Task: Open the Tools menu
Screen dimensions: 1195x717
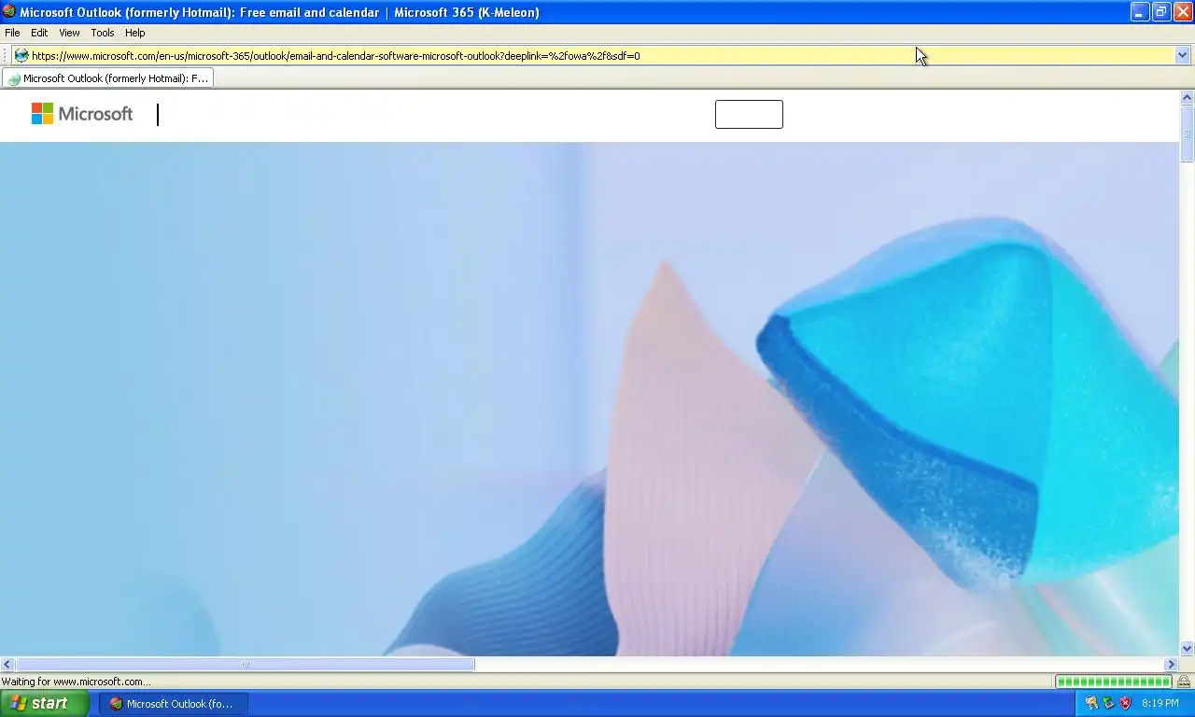Action: [103, 33]
